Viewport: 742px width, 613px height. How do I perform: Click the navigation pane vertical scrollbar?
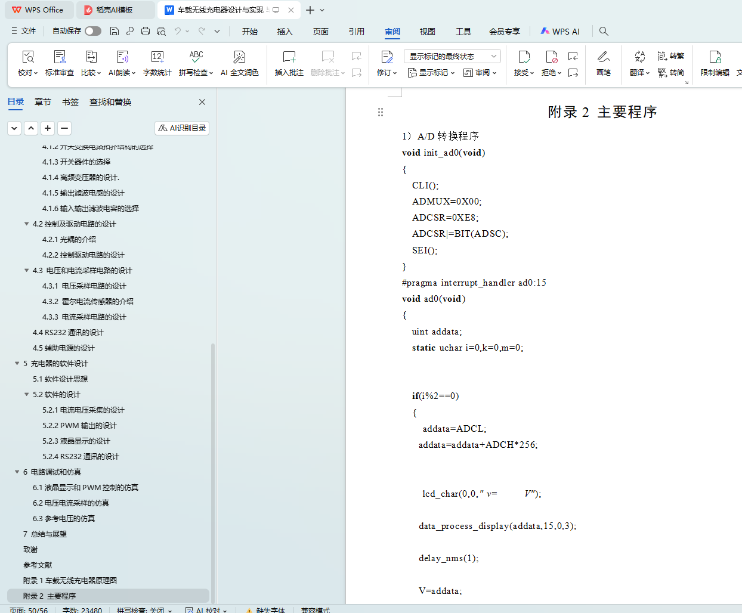(x=213, y=417)
